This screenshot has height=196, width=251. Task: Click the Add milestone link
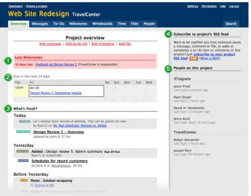point(103,44)
